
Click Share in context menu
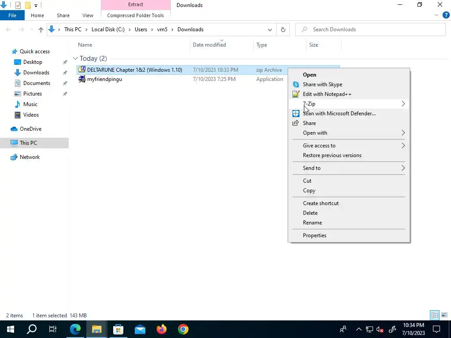349,123
